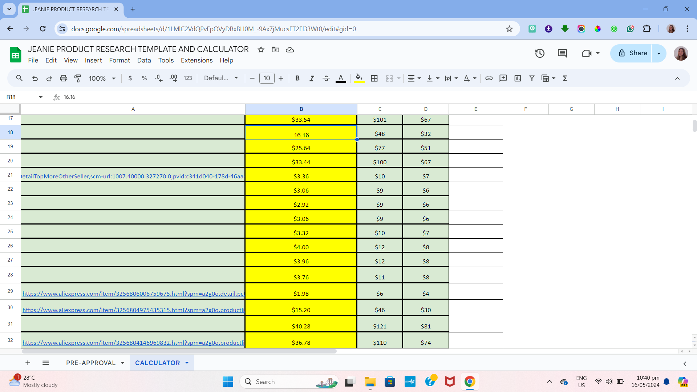
Task: Open the text wrapping dropdown
Action: [451, 78]
